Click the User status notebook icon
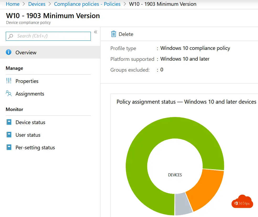The height and width of the screenshot is (217, 258). click(9, 135)
